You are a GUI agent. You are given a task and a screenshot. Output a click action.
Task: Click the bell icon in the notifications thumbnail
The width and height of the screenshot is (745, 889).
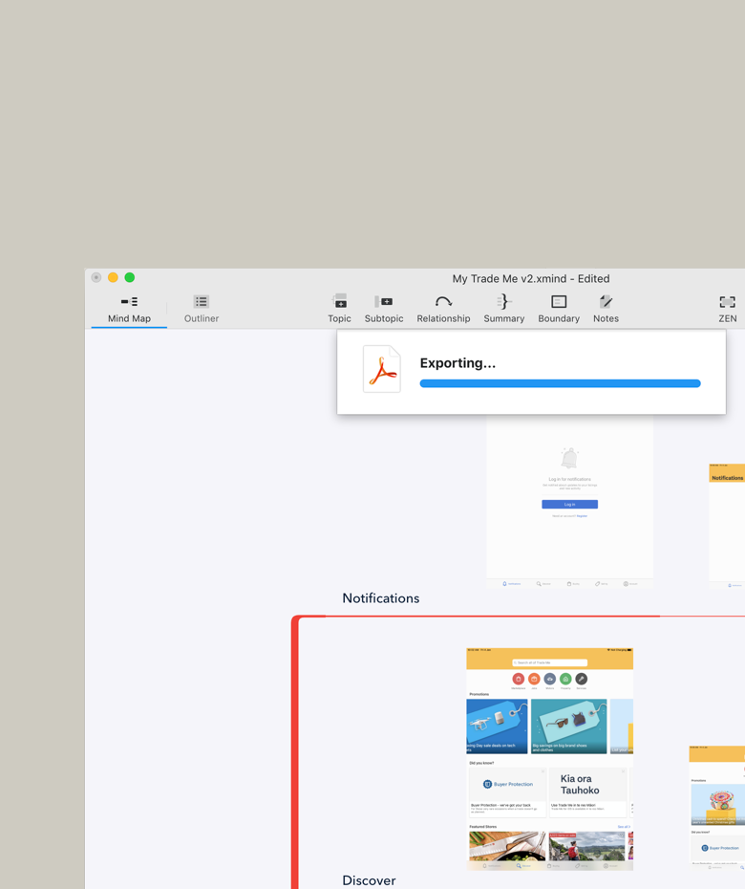tap(569, 458)
